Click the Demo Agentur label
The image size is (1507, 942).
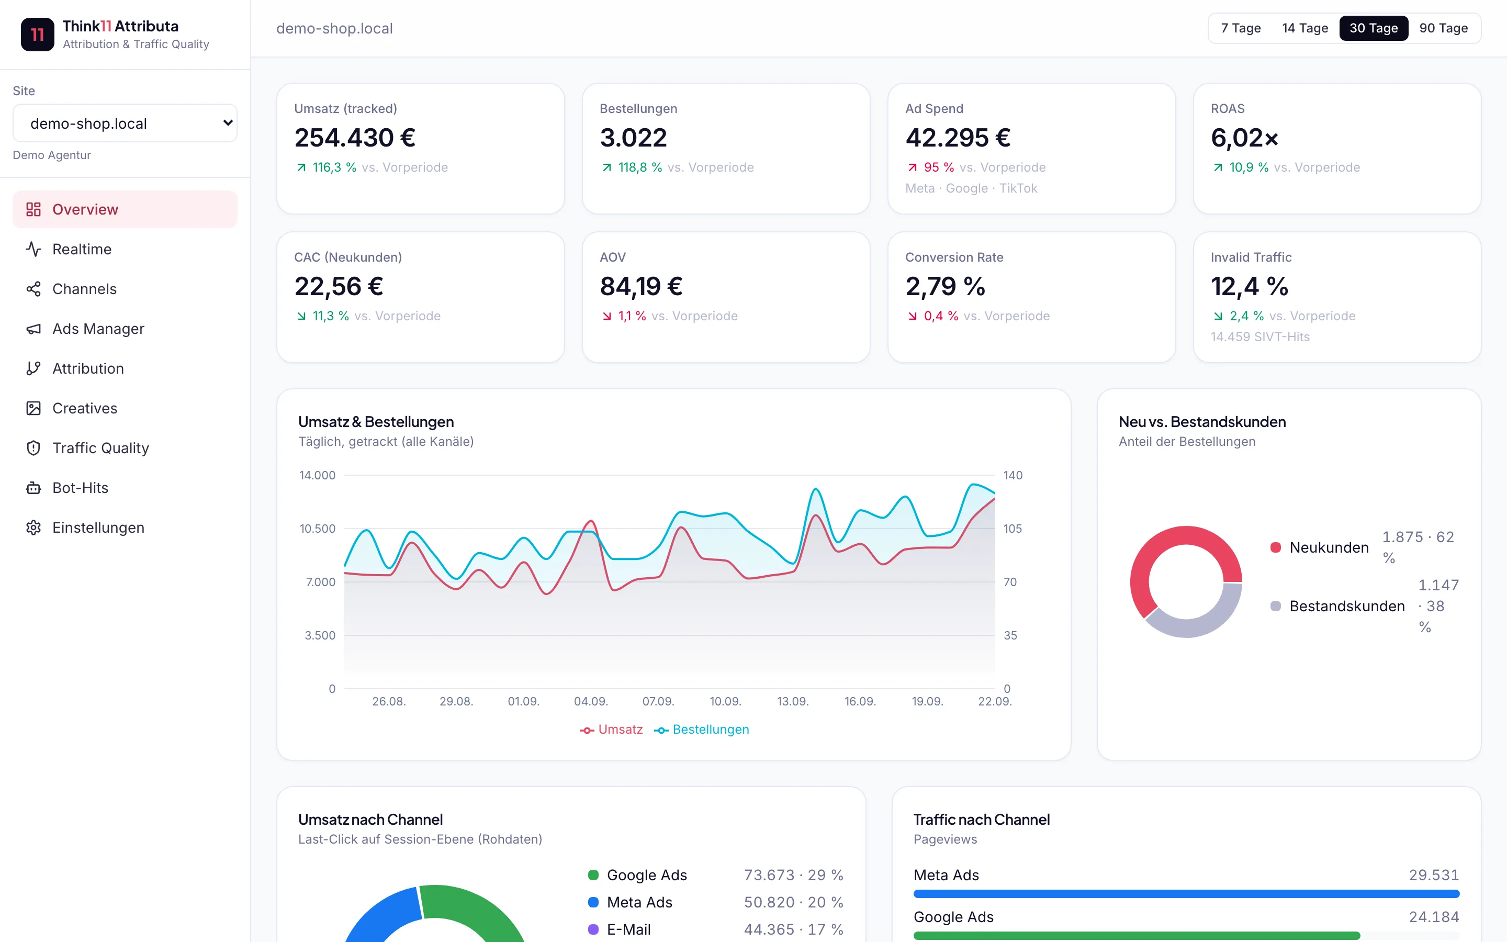click(52, 155)
